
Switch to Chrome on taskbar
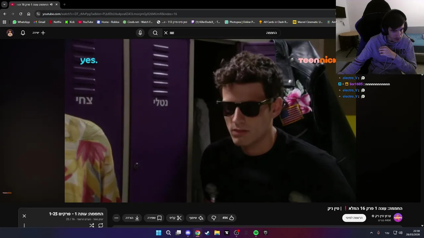pos(197,233)
